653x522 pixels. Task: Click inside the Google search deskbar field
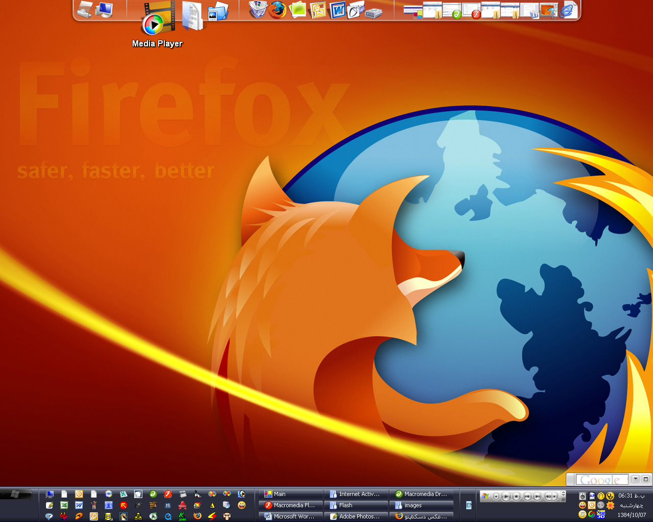pos(602,480)
